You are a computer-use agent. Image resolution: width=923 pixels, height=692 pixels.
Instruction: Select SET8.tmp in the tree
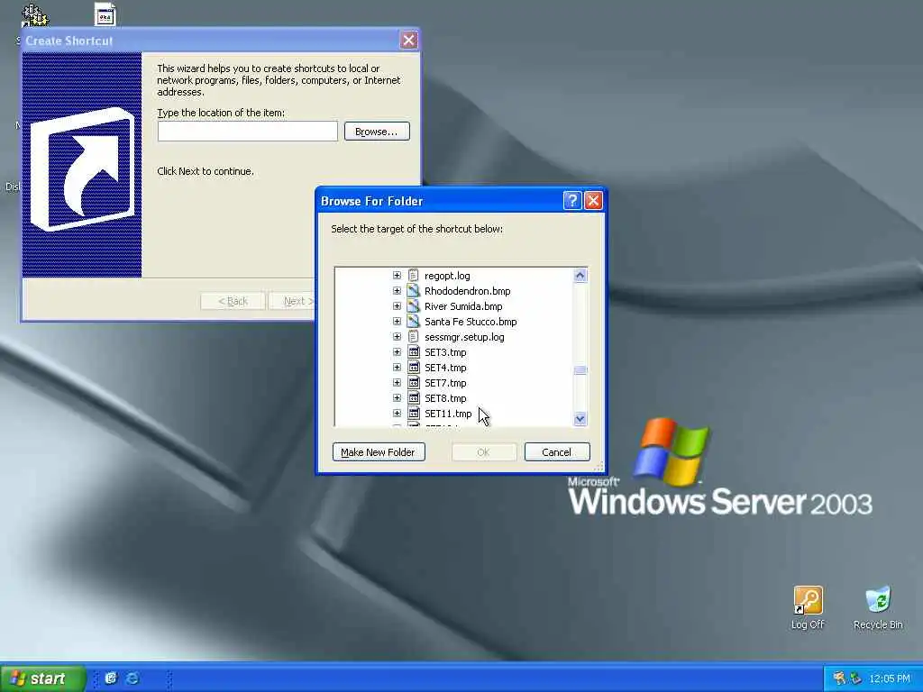(x=445, y=397)
